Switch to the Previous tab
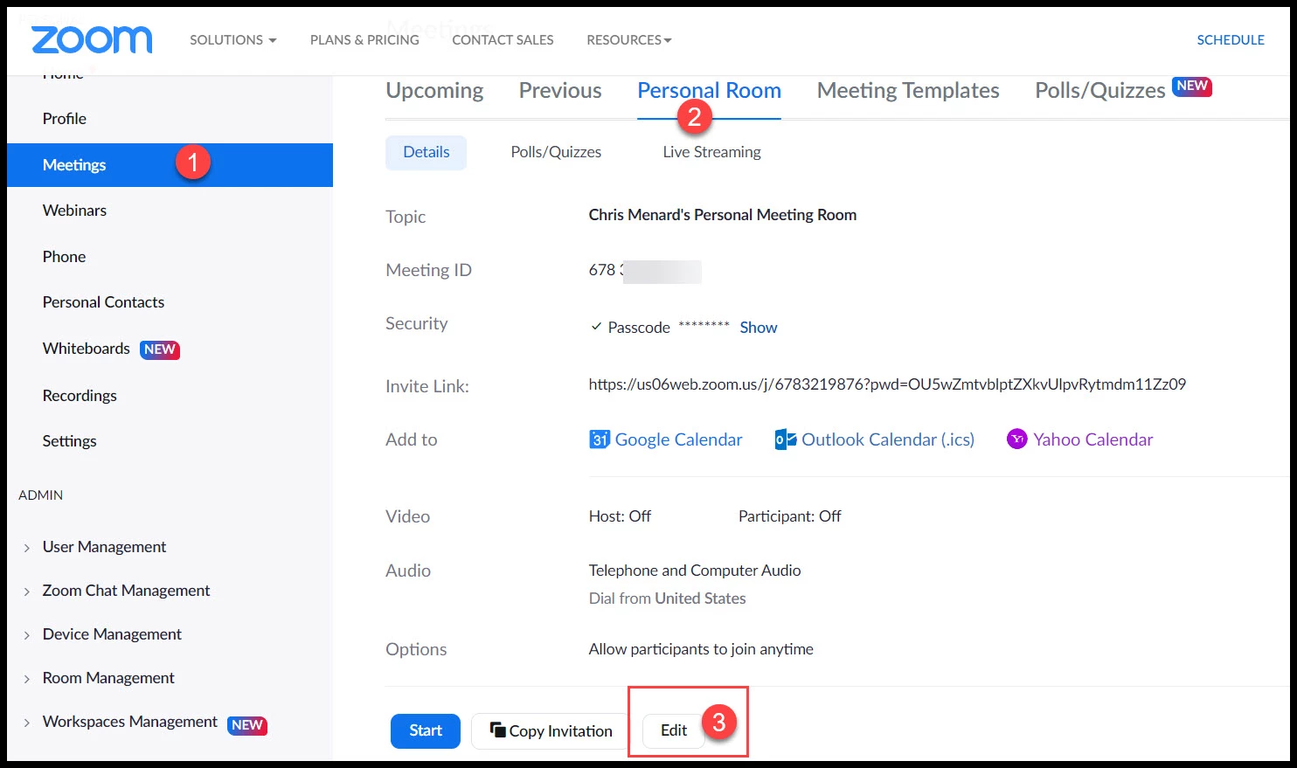The image size is (1297, 768). click(x=560, y=91)
